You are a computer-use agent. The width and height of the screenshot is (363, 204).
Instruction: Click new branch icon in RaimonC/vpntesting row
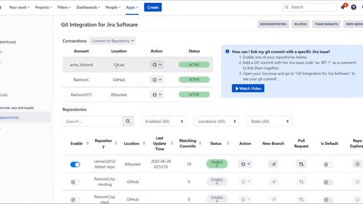pos(273,182)
